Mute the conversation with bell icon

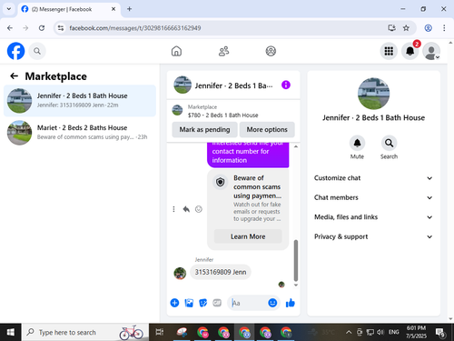(x=357, y=143)
